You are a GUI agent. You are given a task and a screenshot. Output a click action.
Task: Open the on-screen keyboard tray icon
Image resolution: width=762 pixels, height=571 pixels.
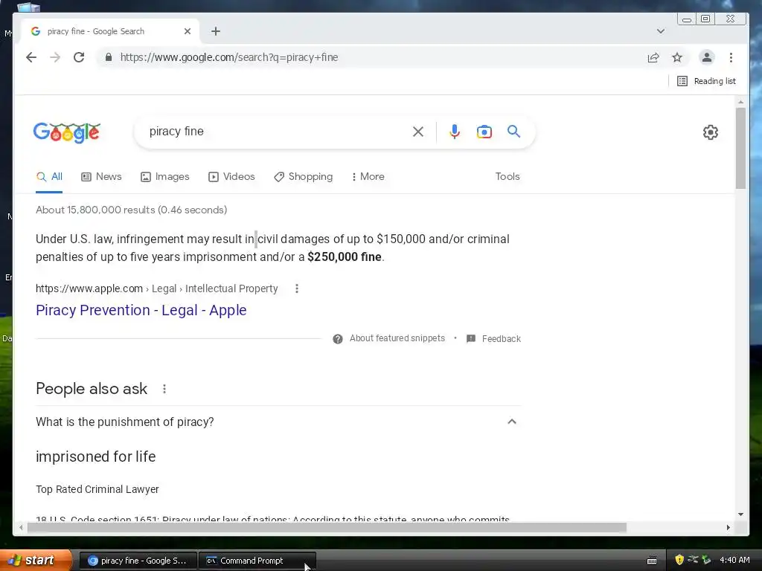point(652,561)
